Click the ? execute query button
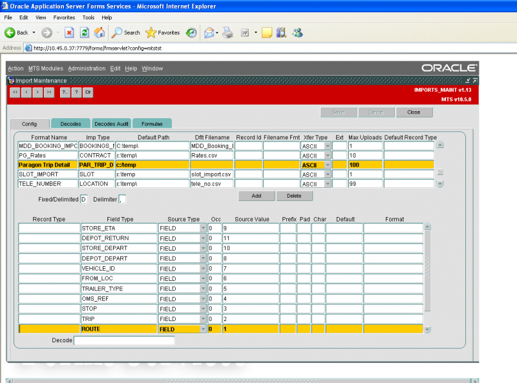Screen dimensions: 517x383 pos(76,92)
